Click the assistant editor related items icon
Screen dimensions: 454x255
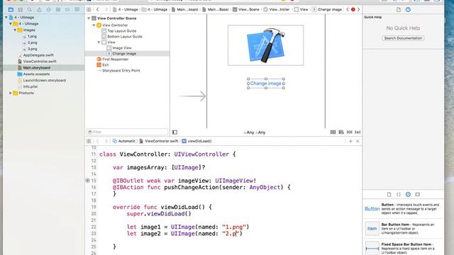click(89, 141)
